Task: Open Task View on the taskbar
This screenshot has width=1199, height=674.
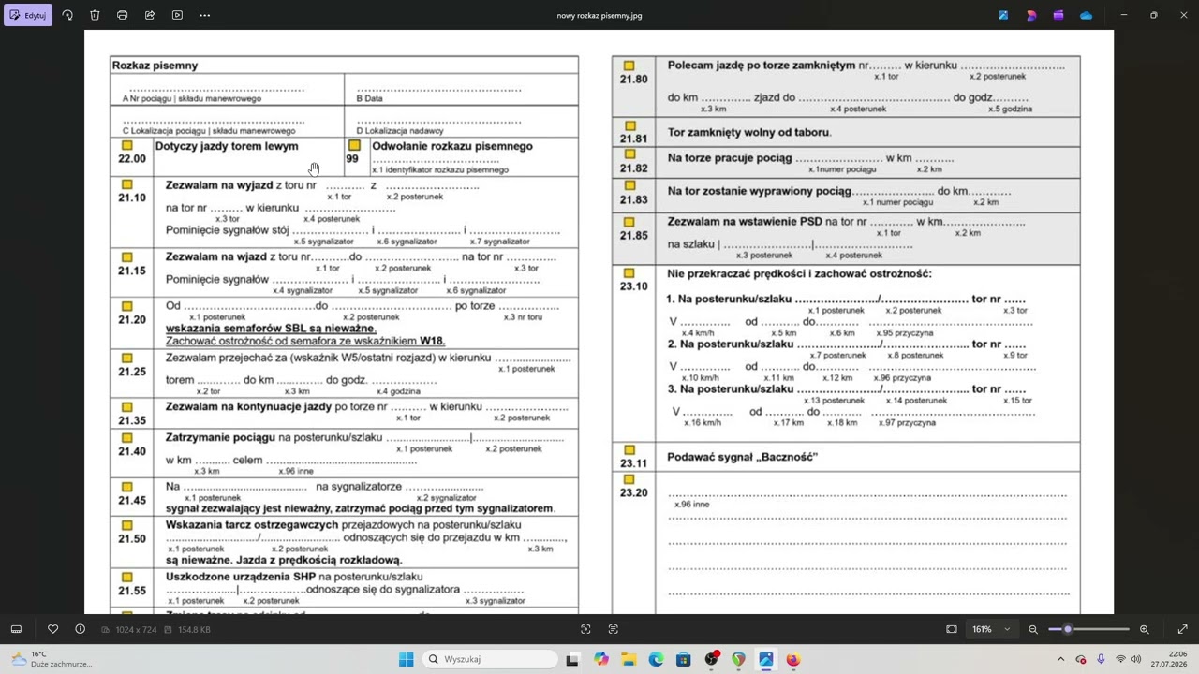Action: (572, 659)
